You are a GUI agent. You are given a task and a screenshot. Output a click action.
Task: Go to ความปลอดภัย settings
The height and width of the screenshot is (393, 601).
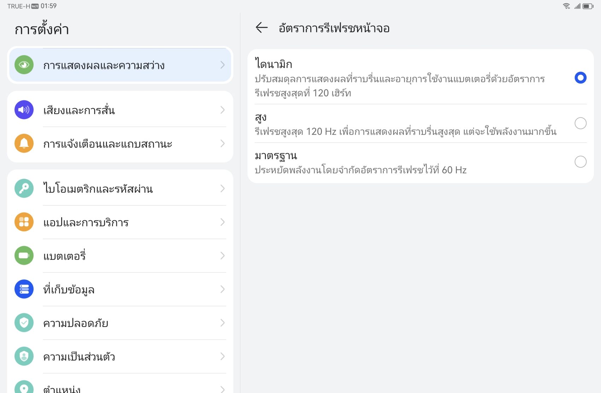[120, 322]
